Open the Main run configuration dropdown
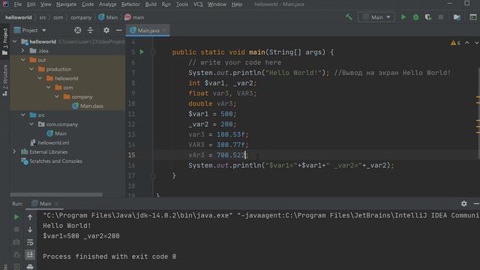The width and height of the screenshot is (480, 270). pyautogui.click(x=376, y=17)
